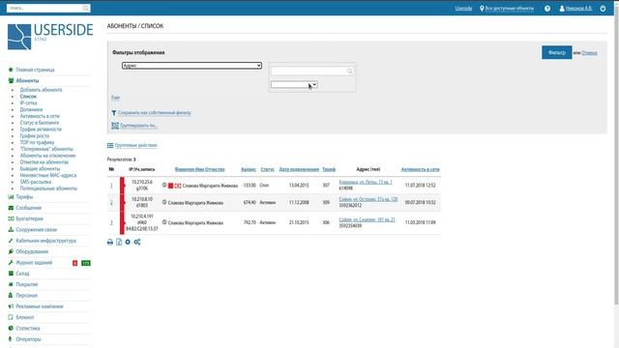The width and height of the screenshot is (619, 348).
Task: Click the Покрытие icon
Action: [x=11, y=284]
